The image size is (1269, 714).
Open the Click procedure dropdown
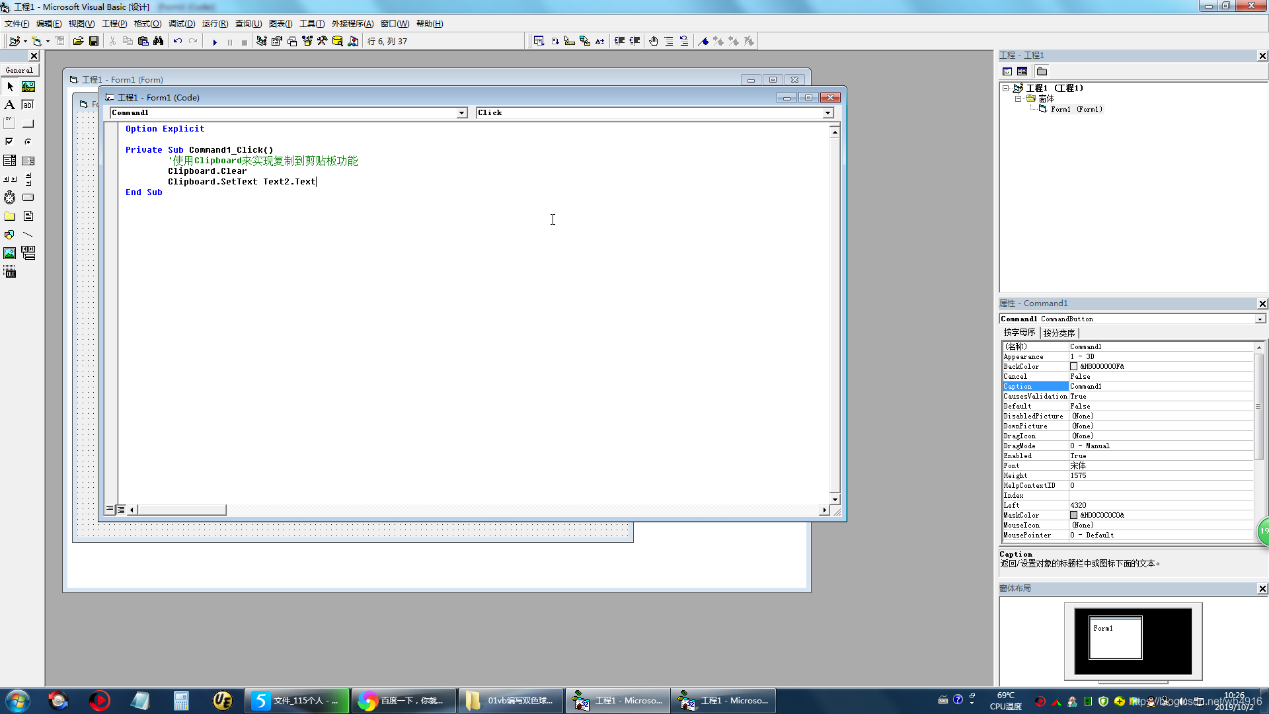(x=827, y=113)
